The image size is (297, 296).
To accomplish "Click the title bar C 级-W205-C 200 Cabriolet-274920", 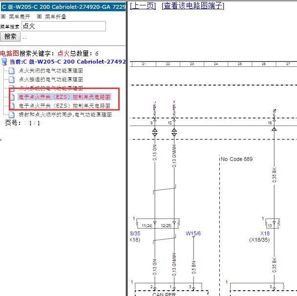I will coord(63,7).
